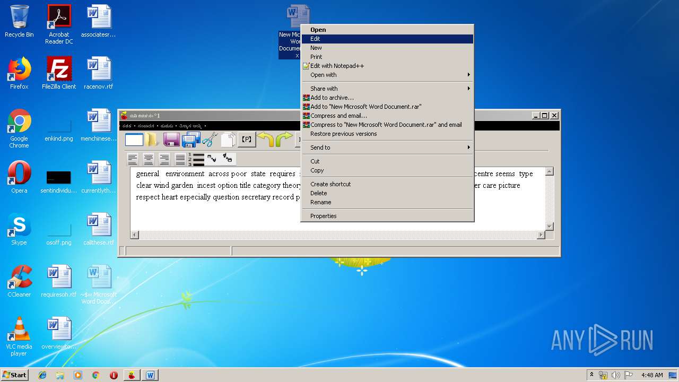Click the yellow undo arrow icon
Screen dimensions: 679x382
(x=265, y=140)
